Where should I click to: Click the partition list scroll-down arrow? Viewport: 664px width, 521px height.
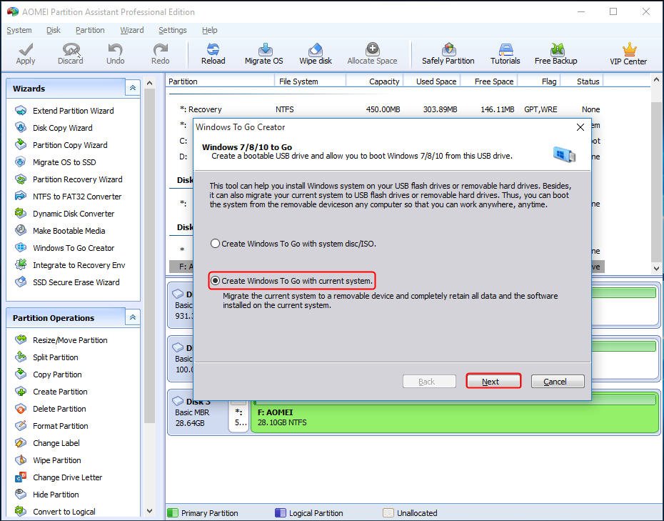(656, 267)
